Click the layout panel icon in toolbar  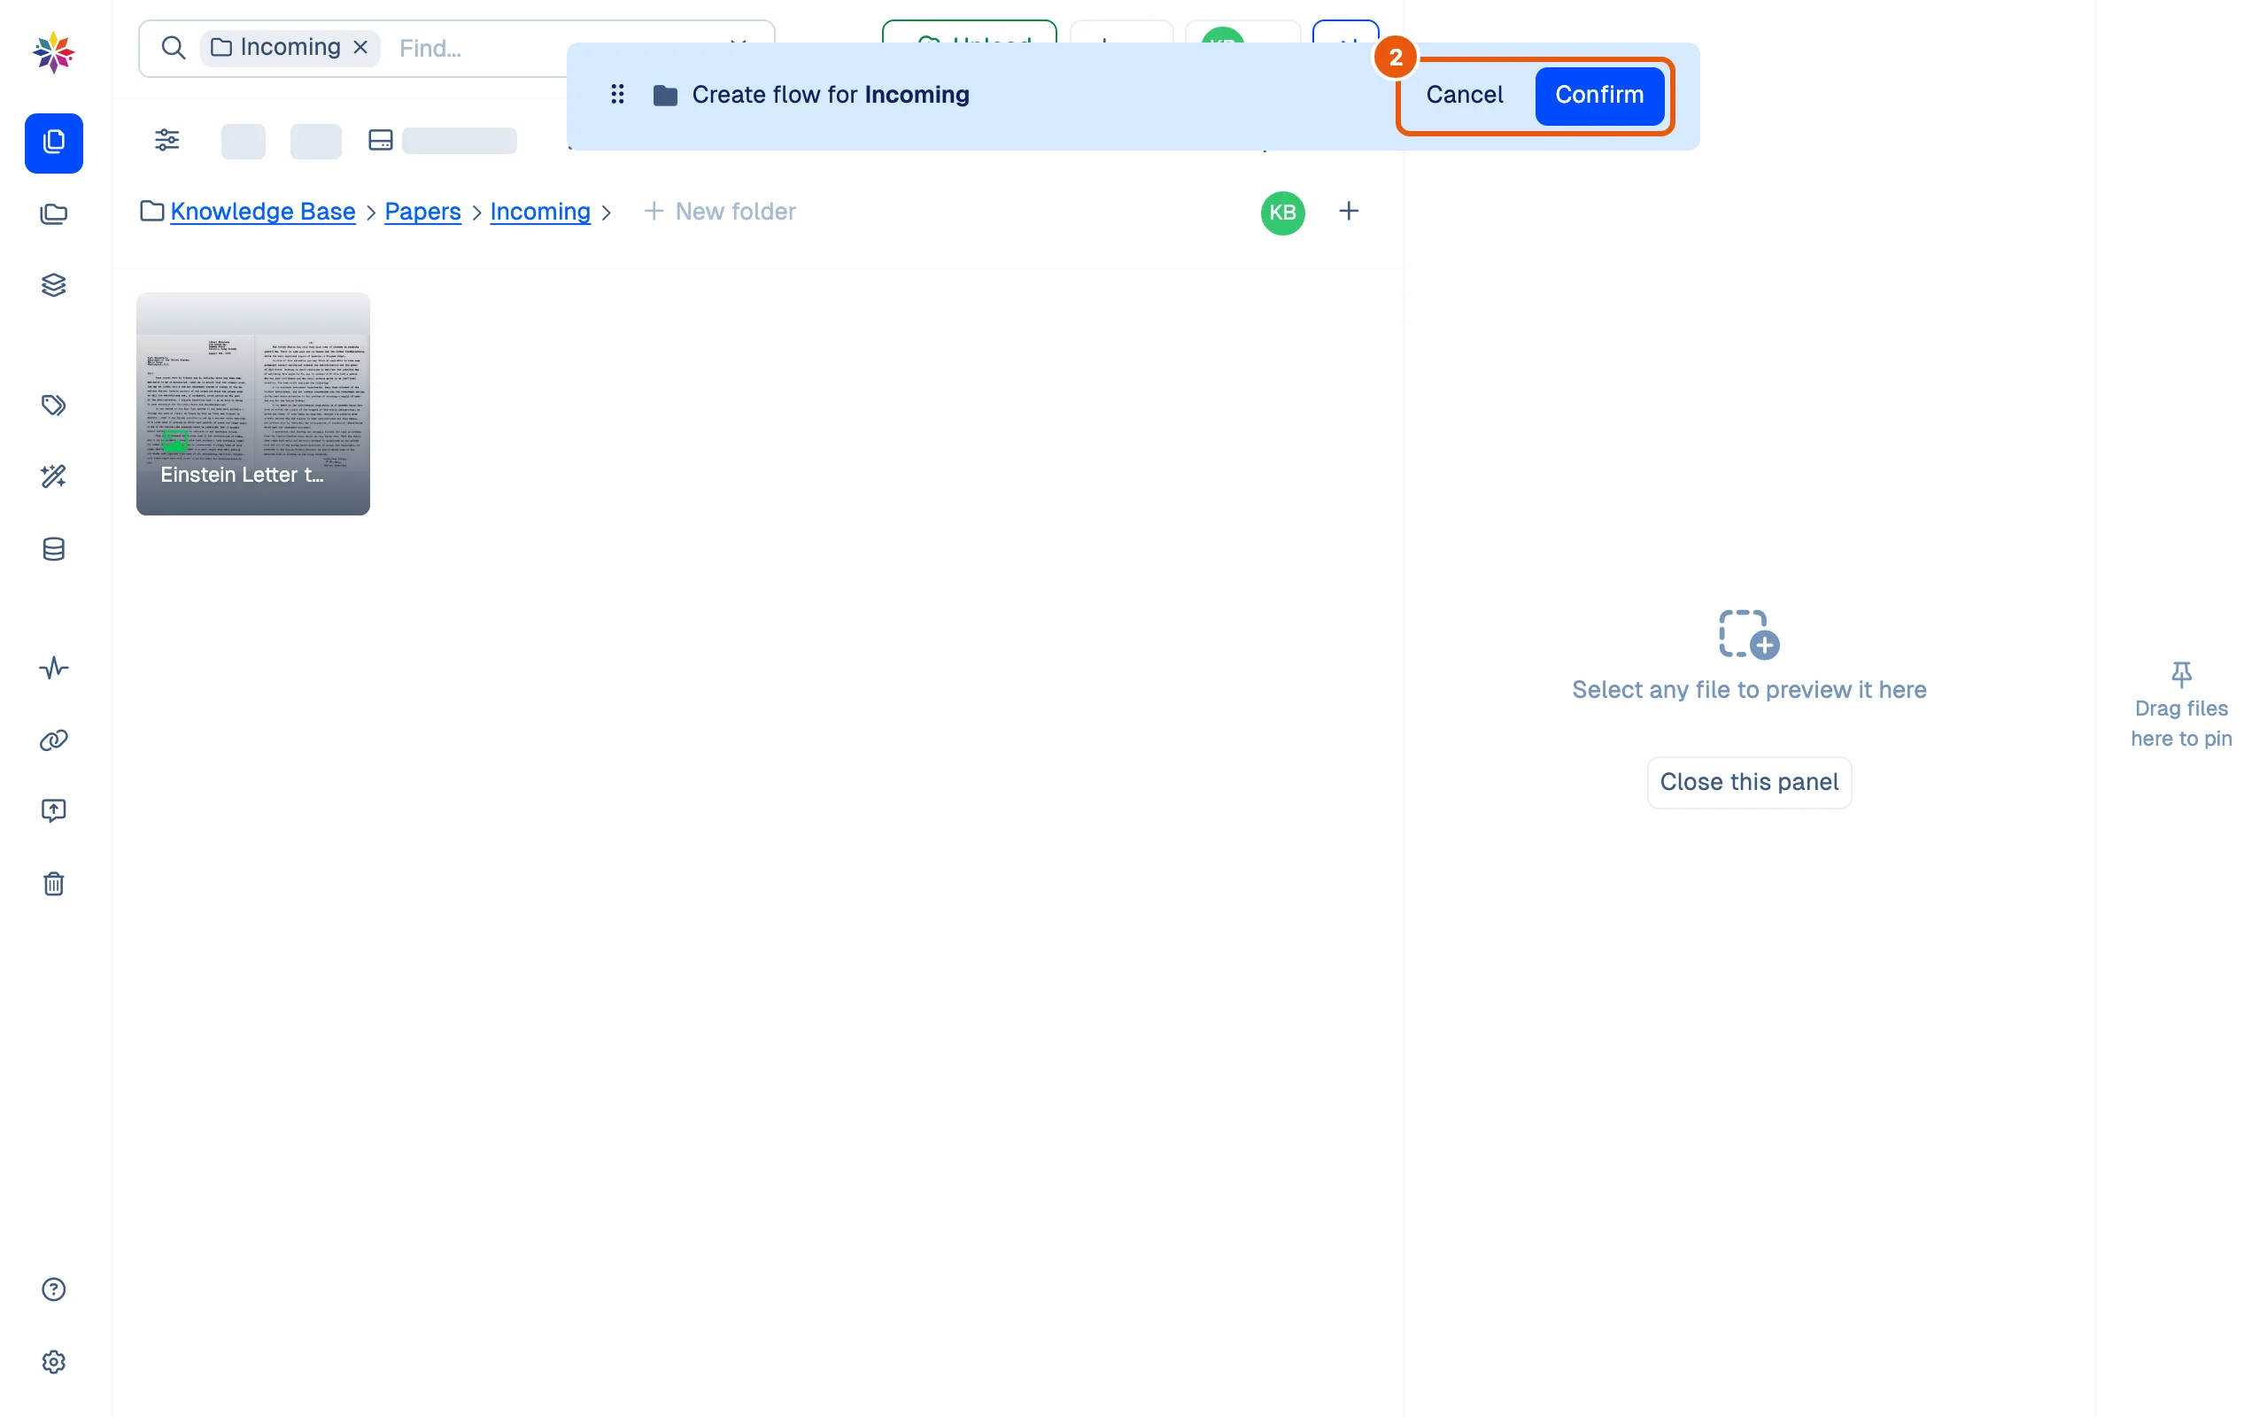[380, 141]
